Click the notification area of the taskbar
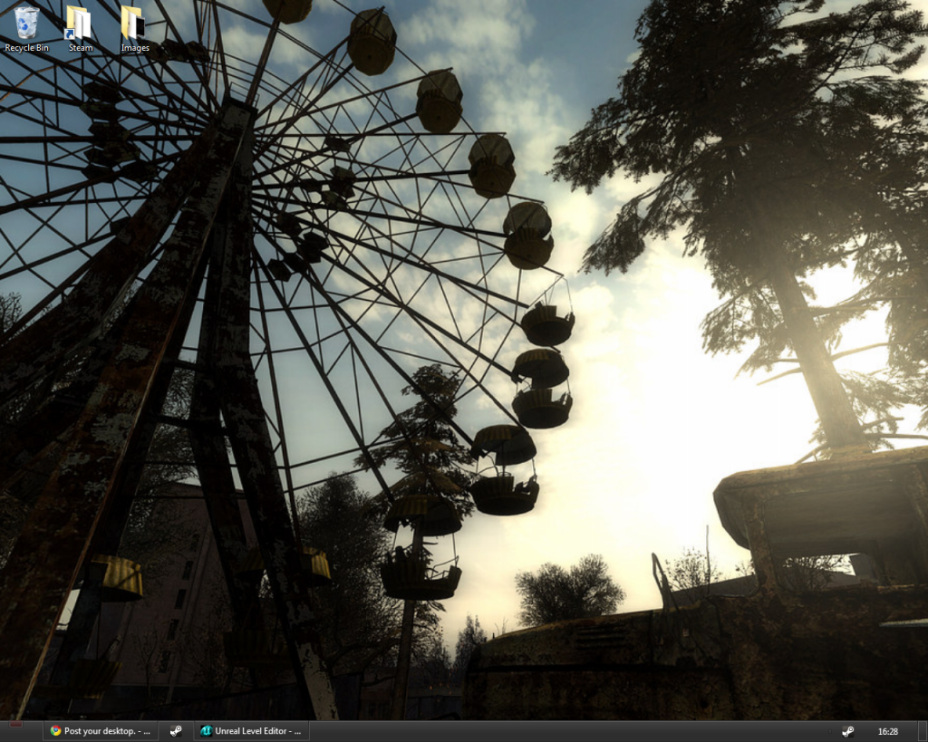Image resolution: width=928 pixels, height=742 pixels. (x=861, y=731)
